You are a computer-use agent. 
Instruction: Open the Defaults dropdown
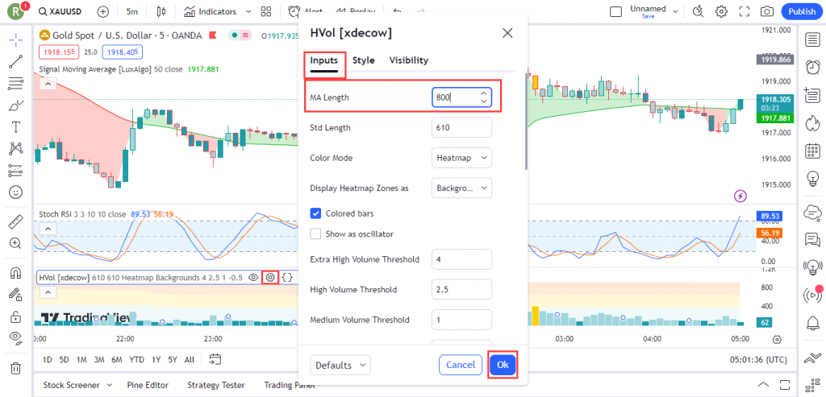pos(340,365)
